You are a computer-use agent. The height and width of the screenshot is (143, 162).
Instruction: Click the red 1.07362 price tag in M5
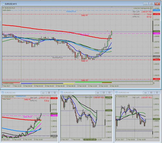click(54, 98)
